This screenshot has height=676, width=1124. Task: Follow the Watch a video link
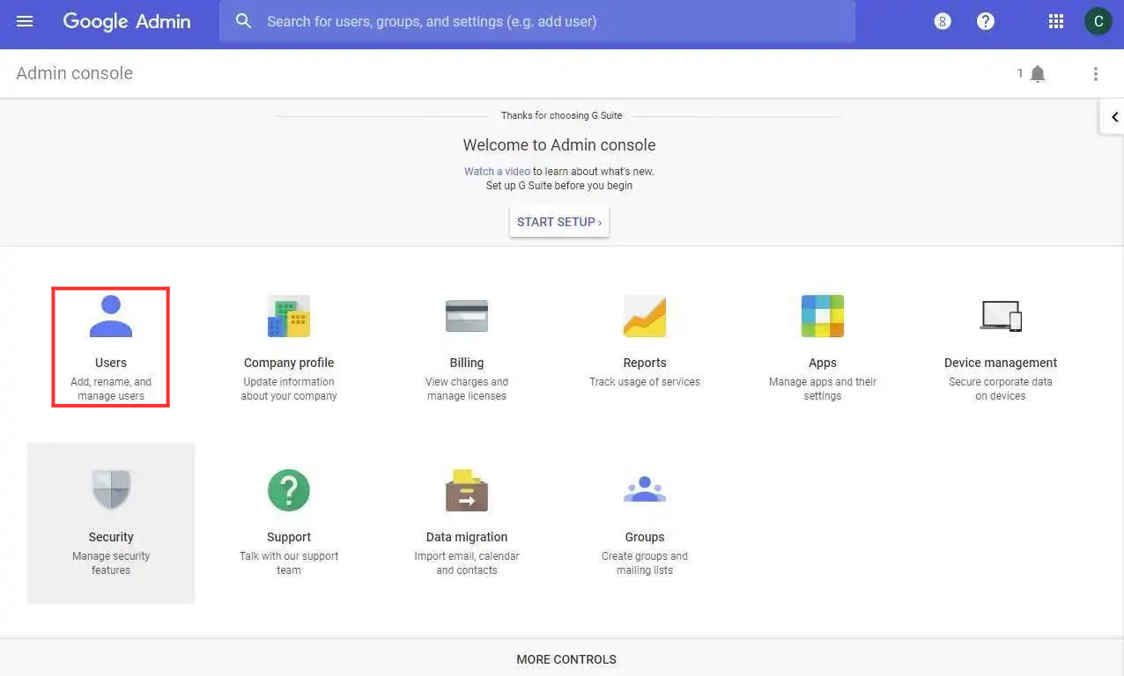tap(497, 172)
